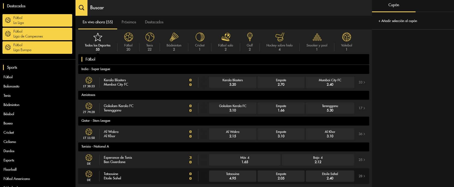454x187 pixels.
Task: Select Más 4 odds at 1.65
Action: point(244,160)
